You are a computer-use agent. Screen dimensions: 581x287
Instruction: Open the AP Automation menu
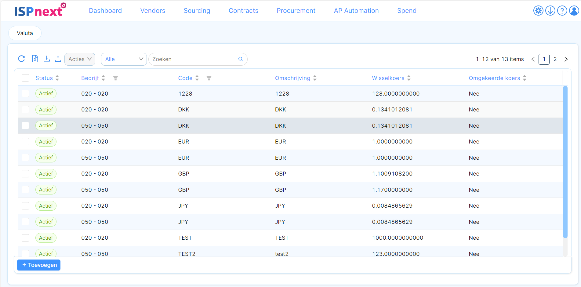[356, 11]
